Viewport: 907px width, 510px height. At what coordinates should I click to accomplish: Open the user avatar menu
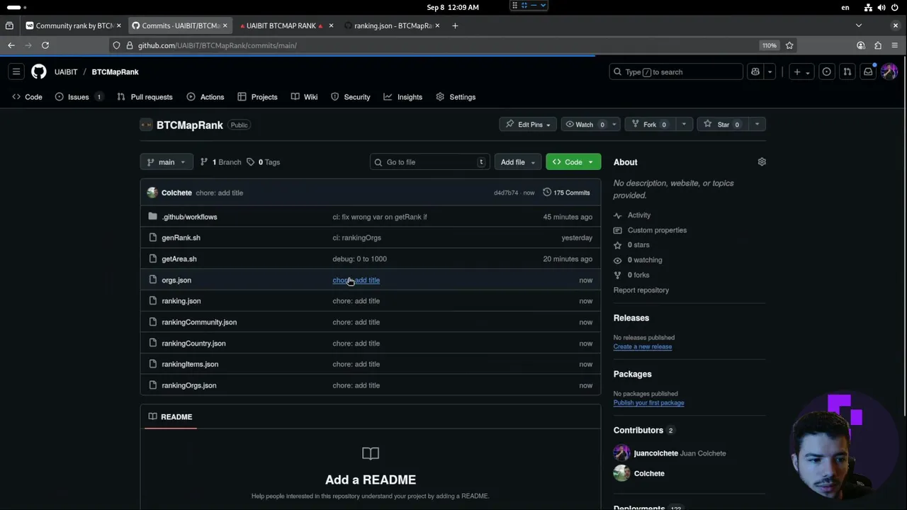coord(889,72)
